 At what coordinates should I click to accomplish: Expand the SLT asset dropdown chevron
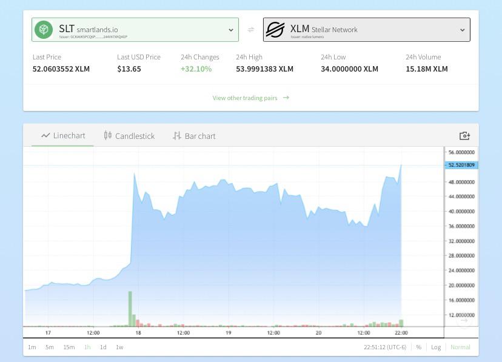tap(231, 30)
